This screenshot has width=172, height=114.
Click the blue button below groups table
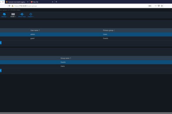click(x=1, y=70)
